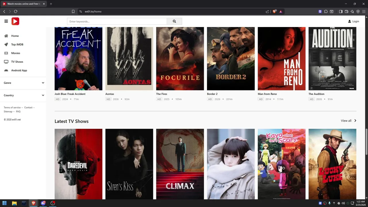Open the Brave Wallet icon
Screen dimensions: 368x207
[346, 11]
